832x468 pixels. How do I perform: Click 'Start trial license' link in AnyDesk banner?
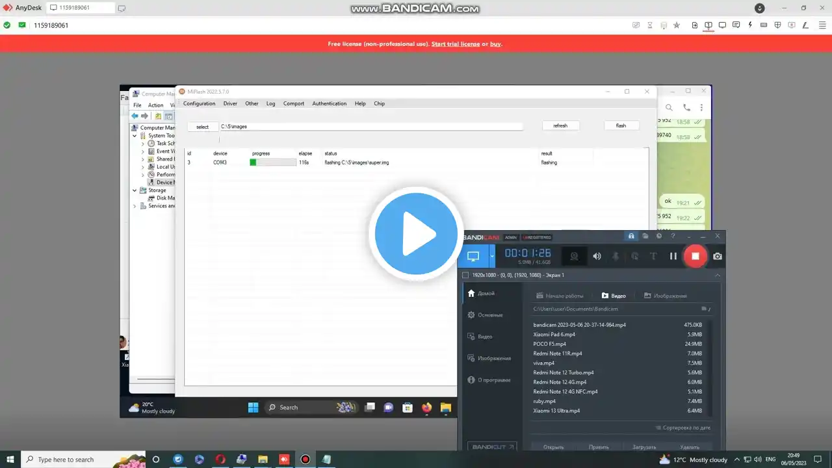pos(456,44)
